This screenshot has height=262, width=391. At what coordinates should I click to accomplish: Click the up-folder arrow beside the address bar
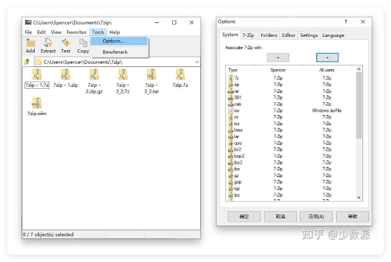[27, 61]
